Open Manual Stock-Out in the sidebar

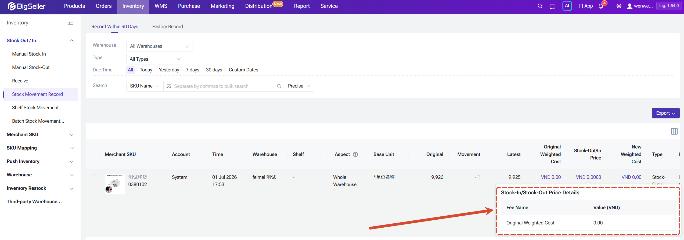tap(31, 67)
